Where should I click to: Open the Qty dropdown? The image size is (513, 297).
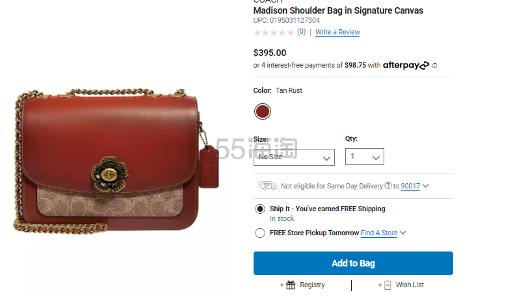(365, 157)
